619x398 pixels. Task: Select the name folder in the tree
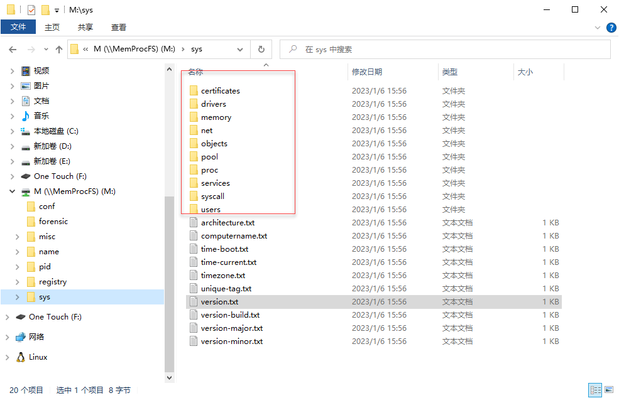[48, 252]
